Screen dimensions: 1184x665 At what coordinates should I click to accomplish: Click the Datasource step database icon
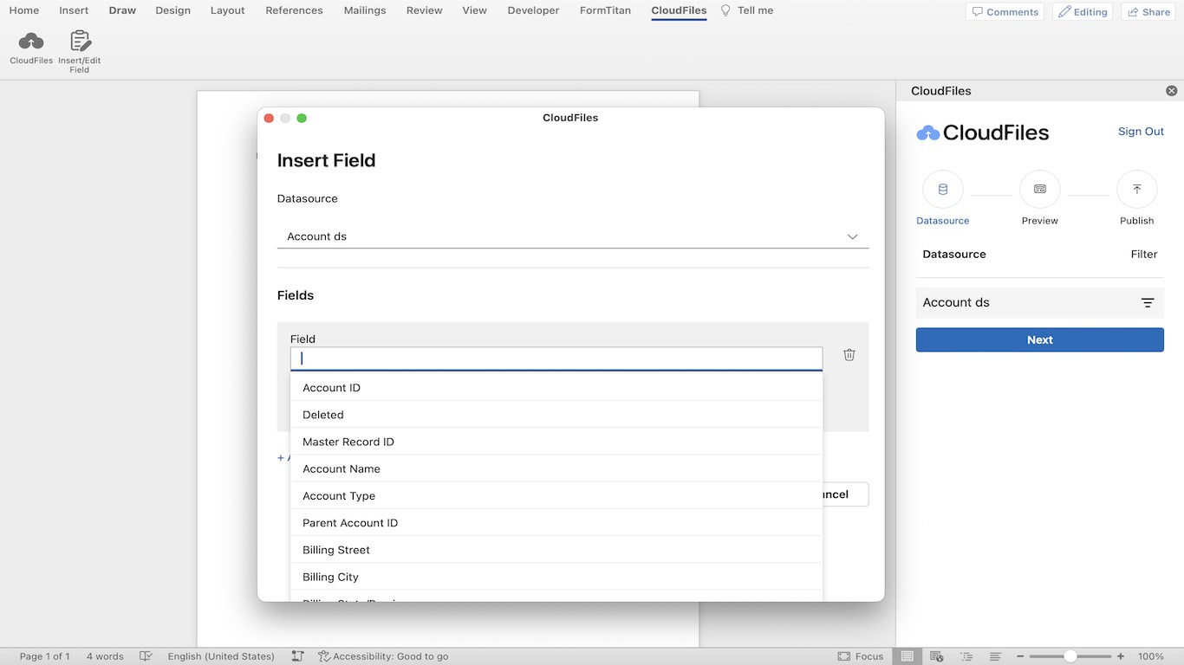pyautogui.click(x=943, y=189)
